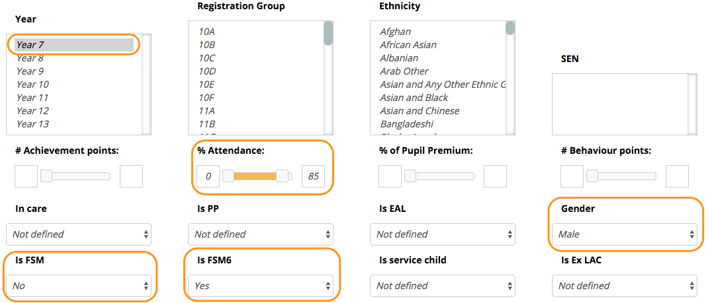This screenshot has height=303, width=712.
Task: Open the In care dropdown
Action: (79, 234)
